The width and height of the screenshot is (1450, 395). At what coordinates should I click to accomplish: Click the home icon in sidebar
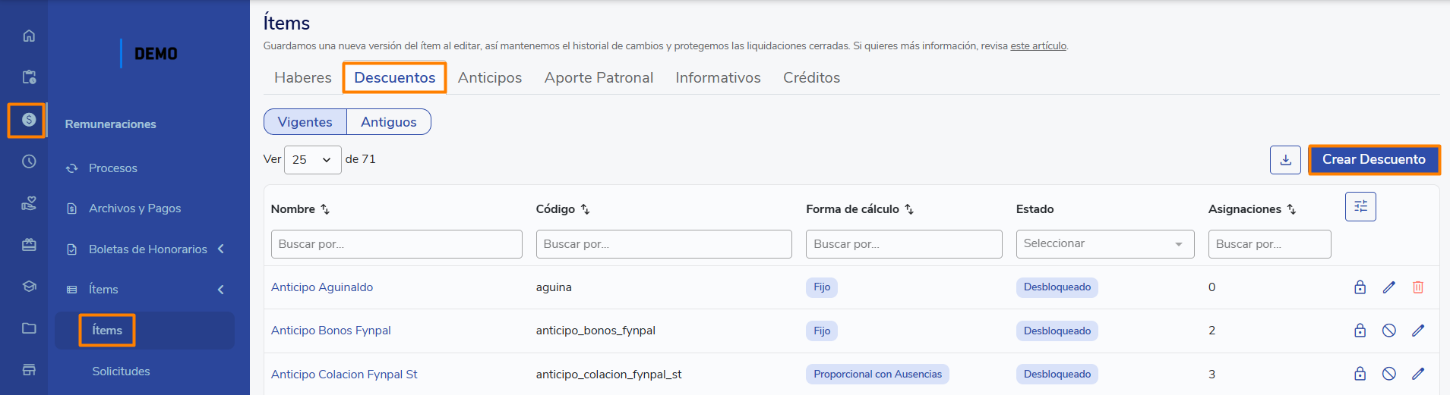29,36
